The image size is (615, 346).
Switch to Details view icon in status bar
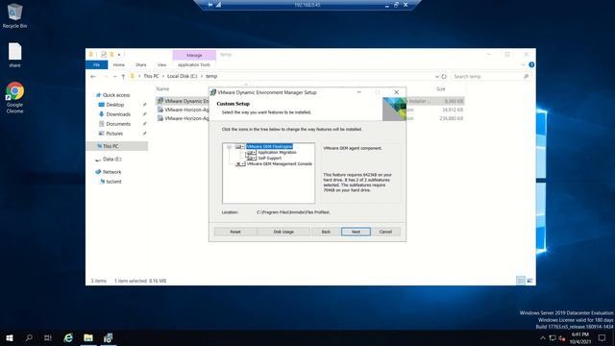521,281
